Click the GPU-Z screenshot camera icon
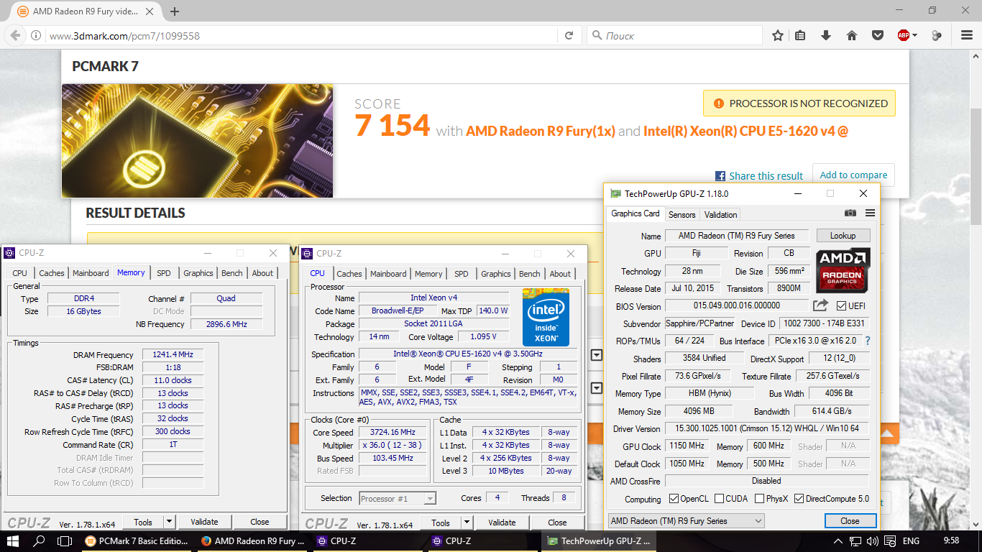The width and height of the screenshot is (982, 552). tap(850, 213)
